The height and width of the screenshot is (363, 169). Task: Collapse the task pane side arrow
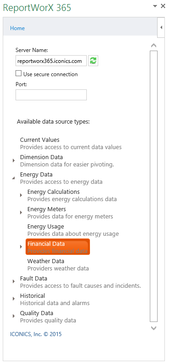[161, 27]
